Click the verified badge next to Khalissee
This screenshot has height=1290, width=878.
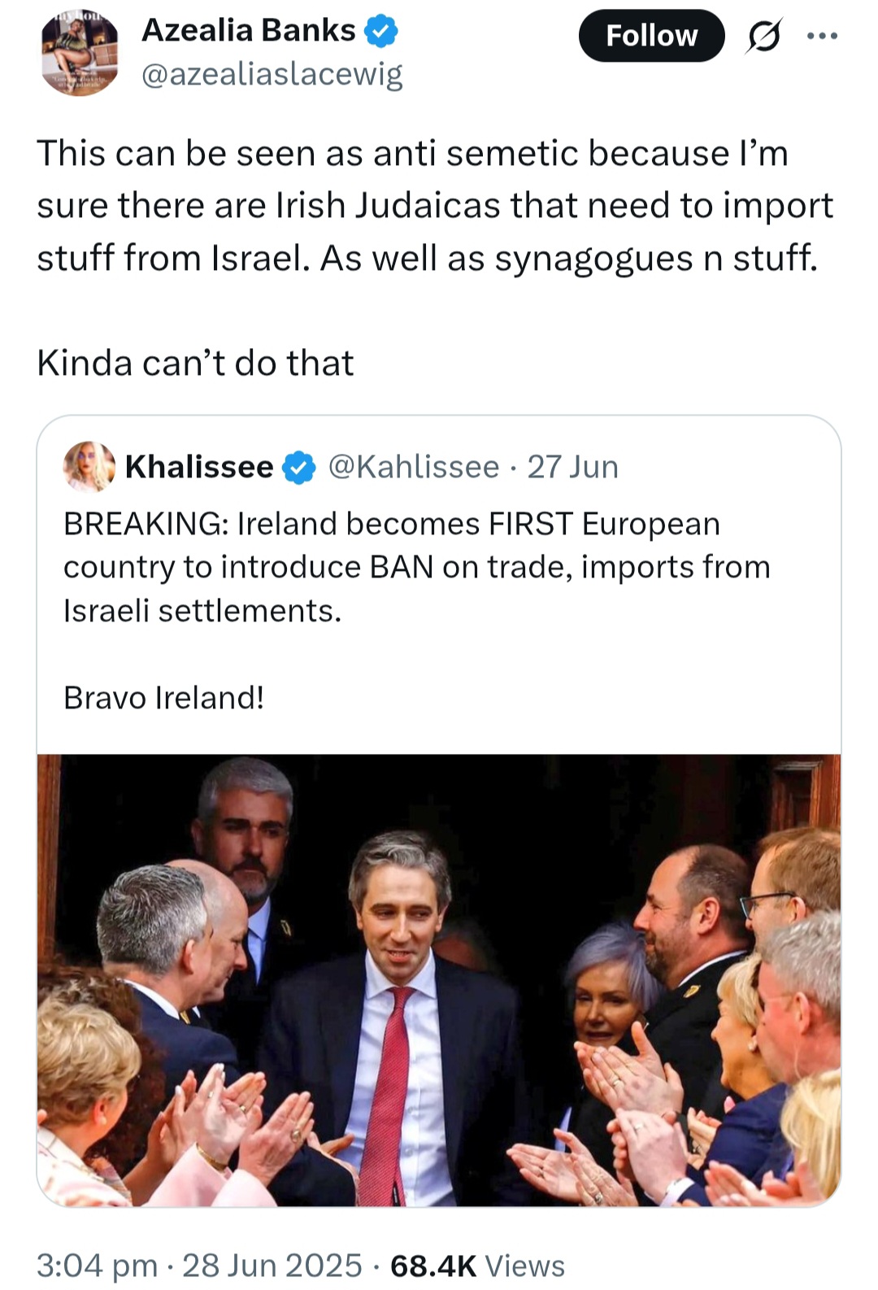point(299,468)
